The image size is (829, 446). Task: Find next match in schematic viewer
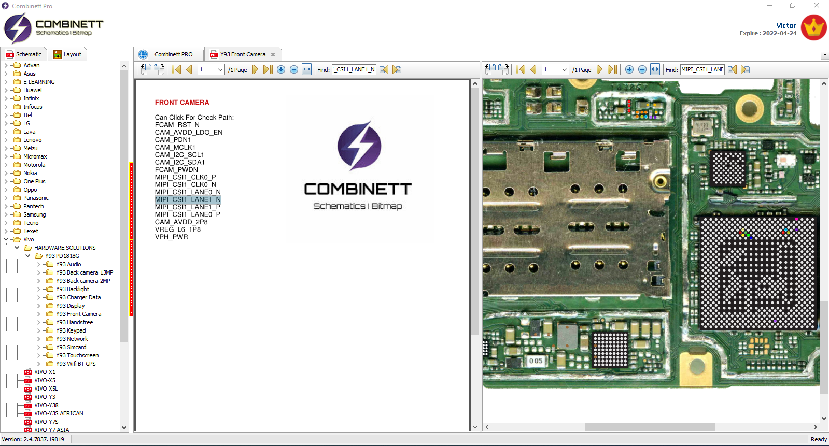click(397, 69)
